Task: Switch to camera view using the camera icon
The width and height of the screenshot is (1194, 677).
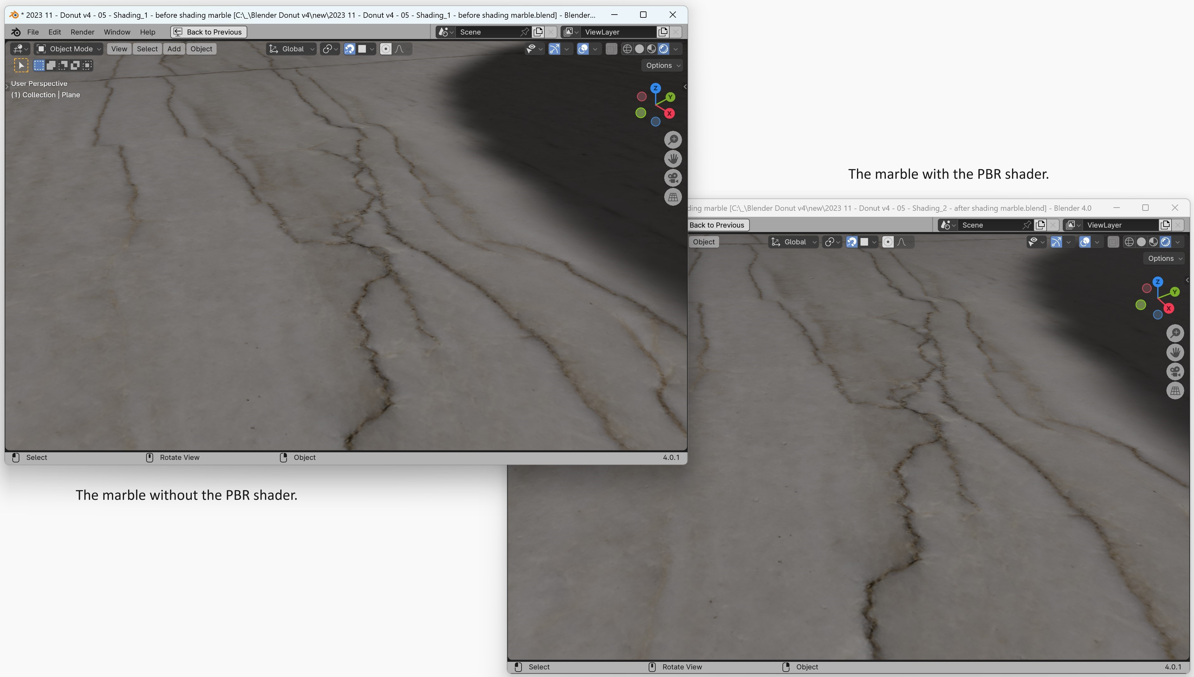Action: point(673,178)
